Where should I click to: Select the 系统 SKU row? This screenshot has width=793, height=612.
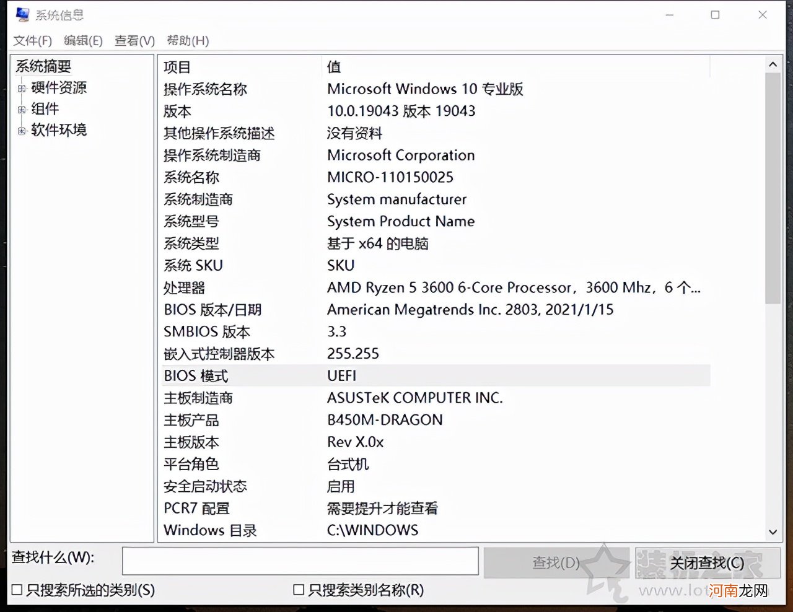[436, 266]
